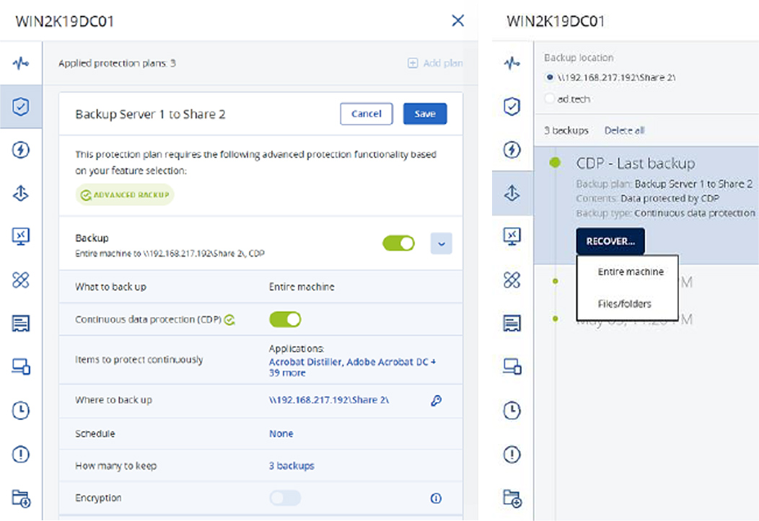Viewport: 759px width, 521px height.
Task: Open patch bandage icon in protection plan panel
Action: (x=21, y=280)
